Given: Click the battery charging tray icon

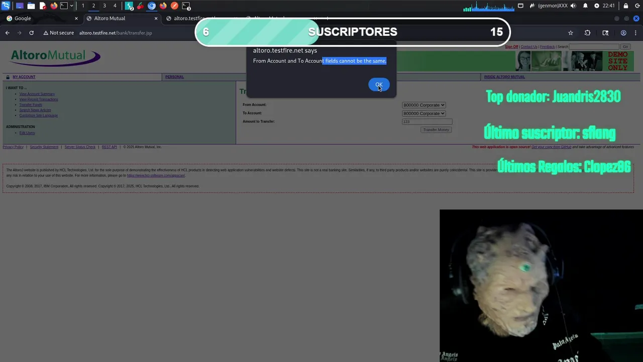Looking at the screenshot, I should click(597, 6).
